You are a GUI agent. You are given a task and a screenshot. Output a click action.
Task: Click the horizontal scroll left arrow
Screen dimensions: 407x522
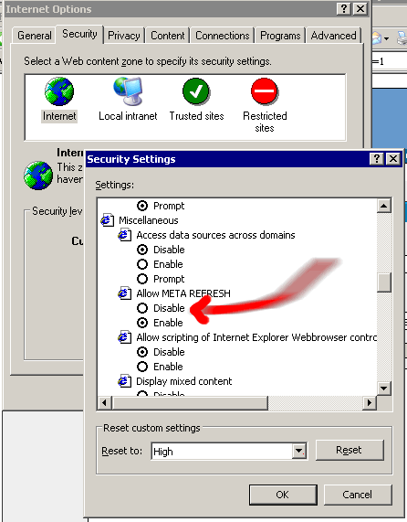coord(104,403)
